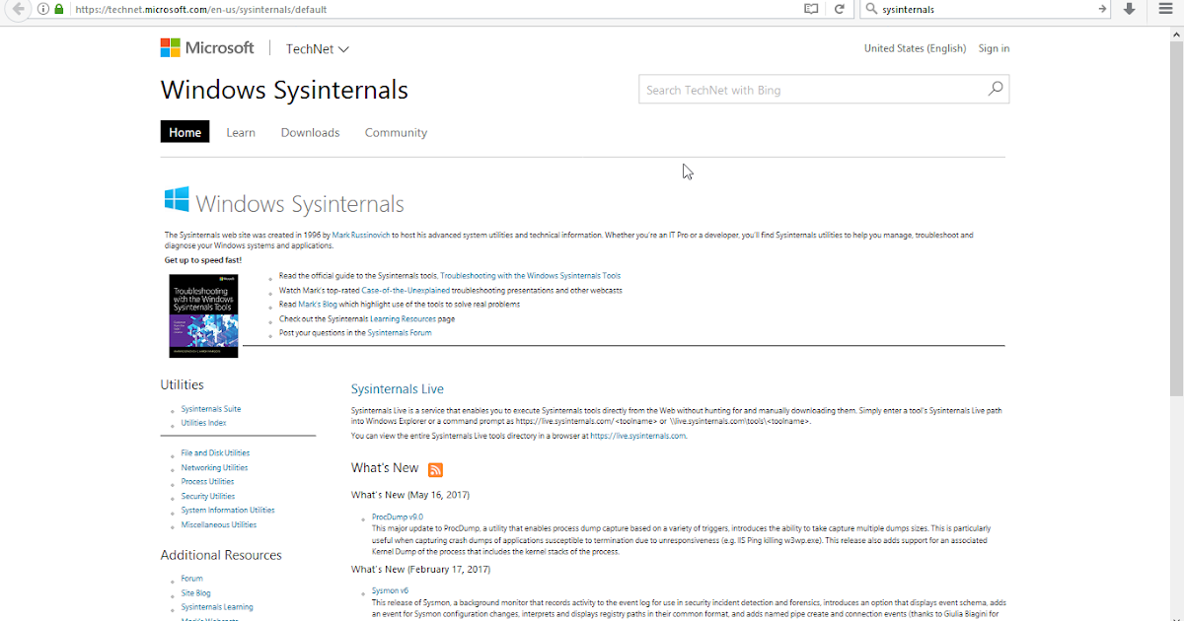
Task: Click the browser back arrow button
Action: (x=17, y=9)
